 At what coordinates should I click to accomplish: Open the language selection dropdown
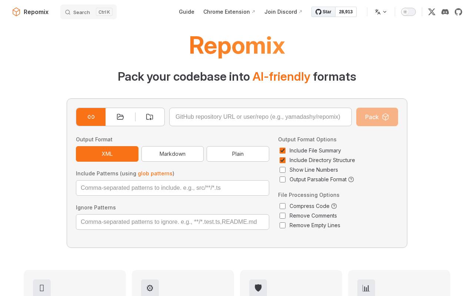pos(381,12)
